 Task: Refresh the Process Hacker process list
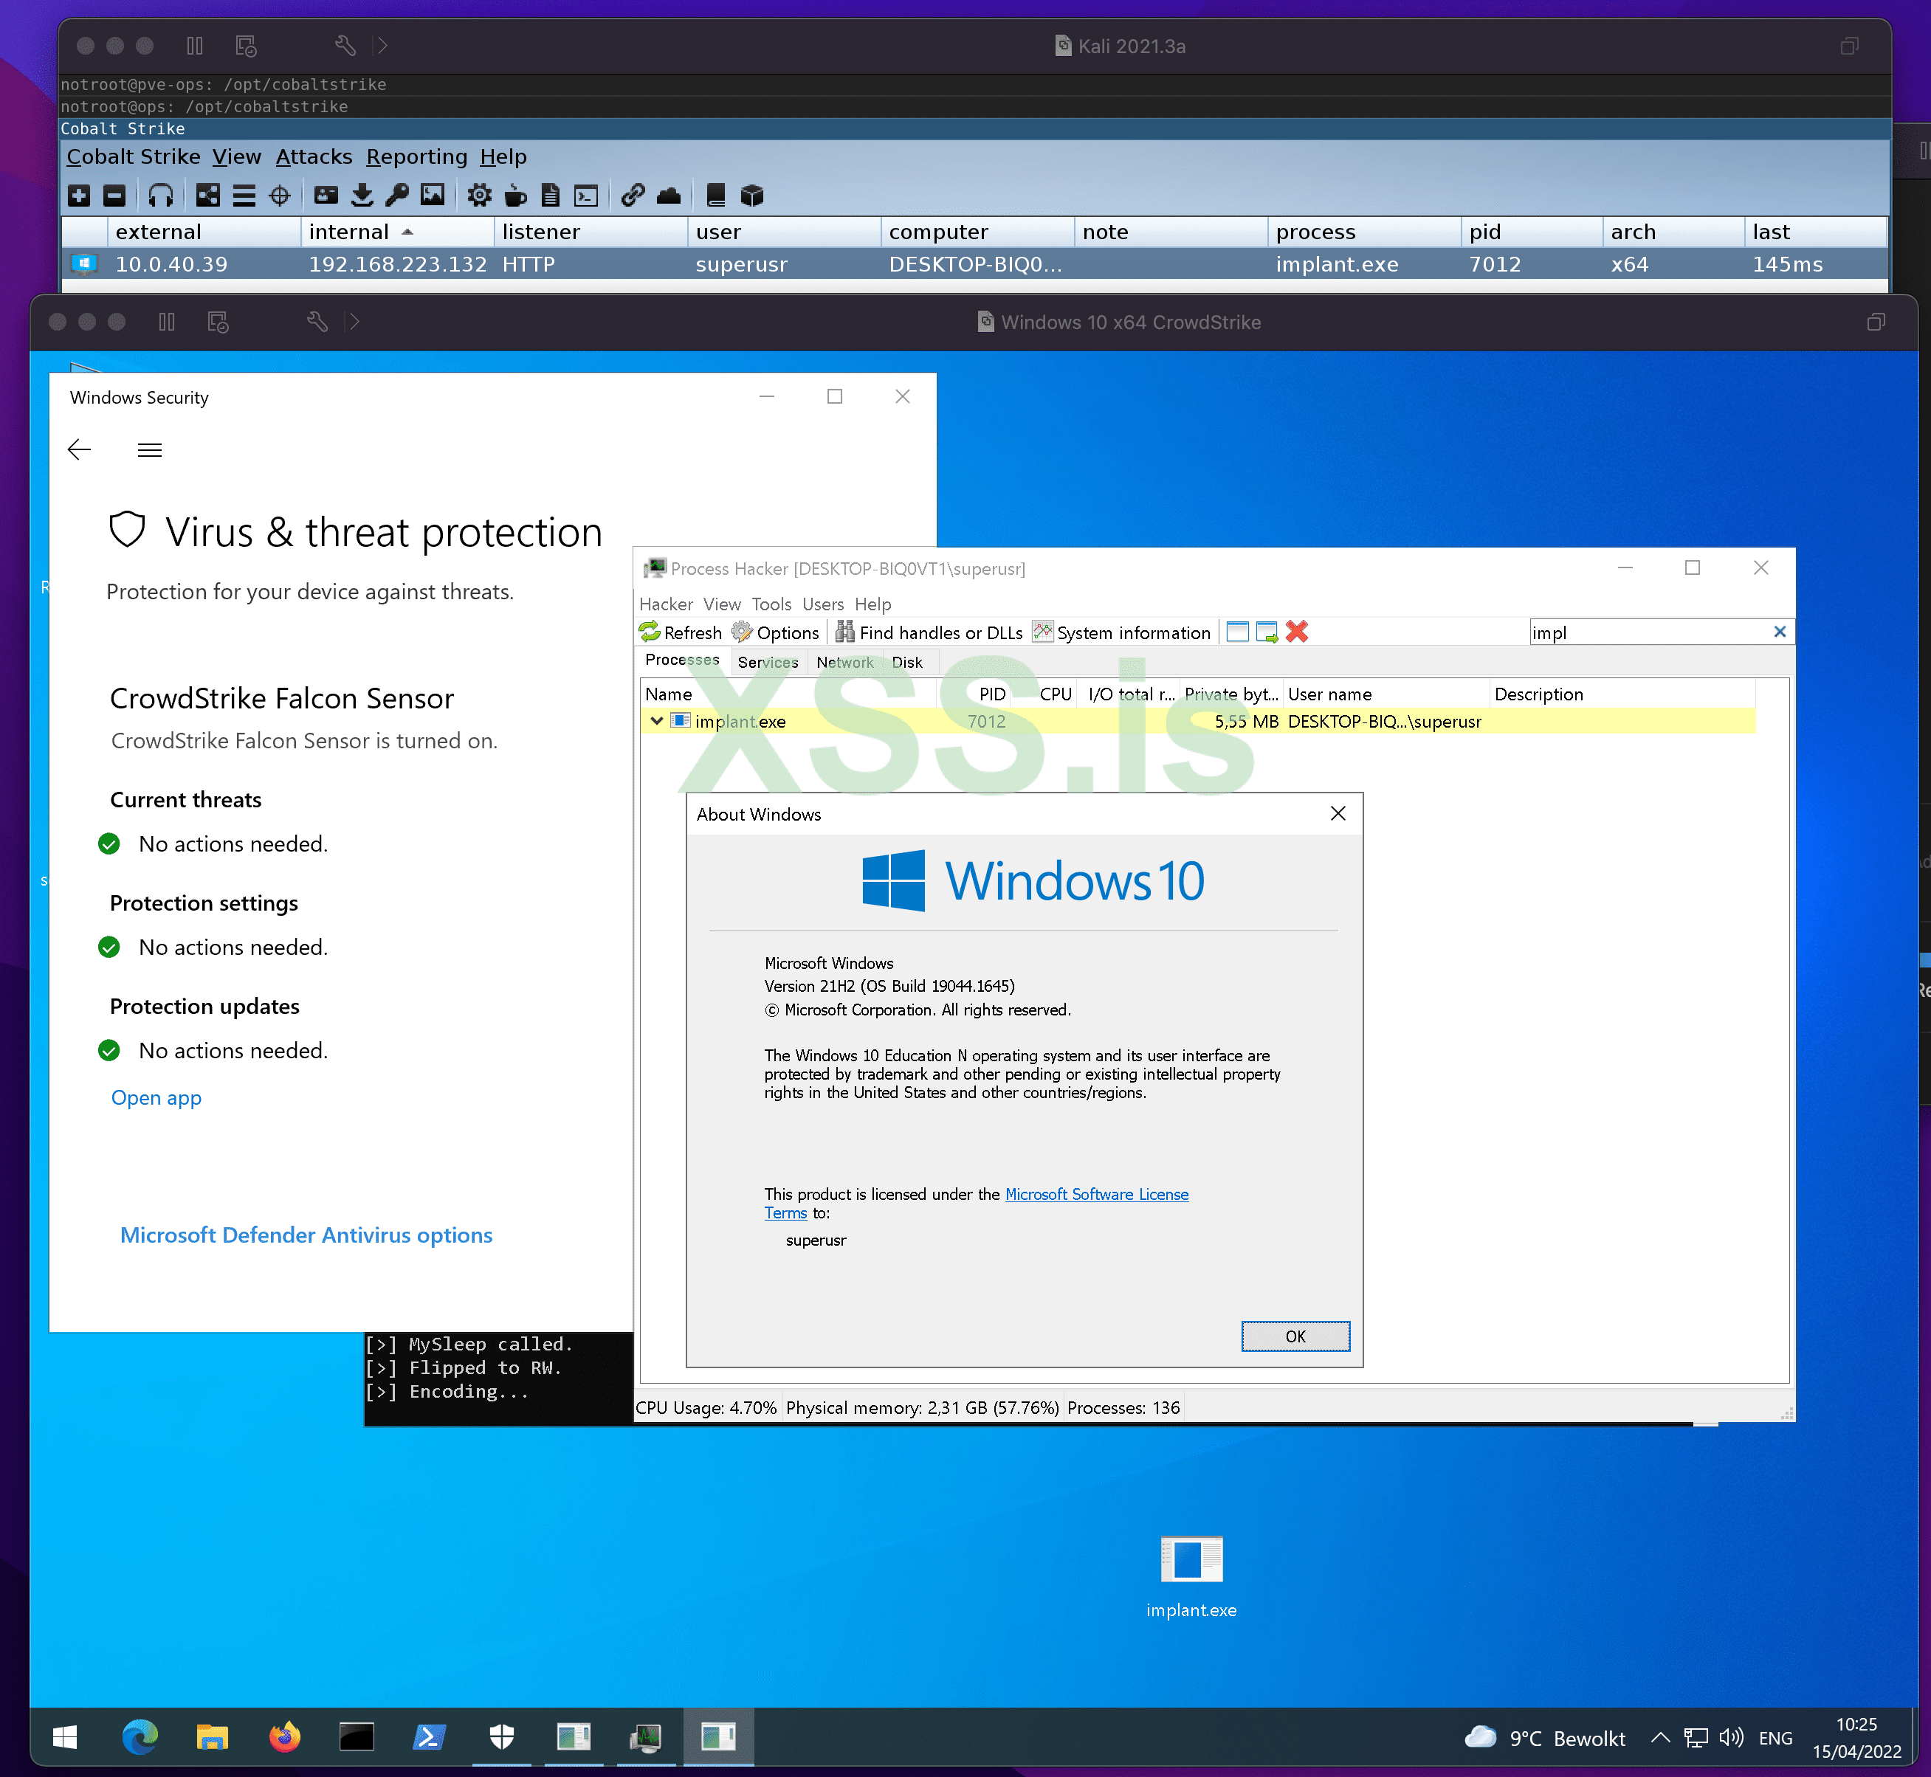click(x=681, y=632)
